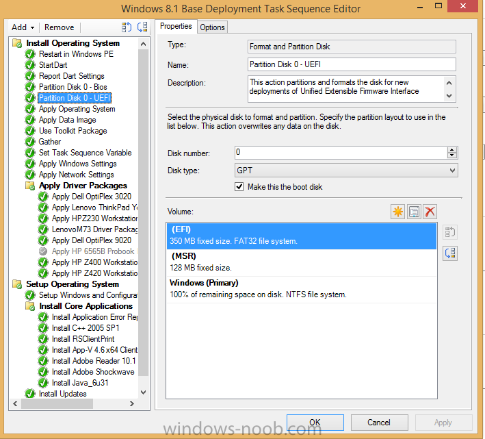This screenshot has width=485, height=439.
Task: Open the Disk type GPT dropdown
Action: pos(346,171)
